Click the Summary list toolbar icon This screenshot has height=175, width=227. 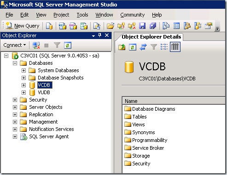(176, 26)
